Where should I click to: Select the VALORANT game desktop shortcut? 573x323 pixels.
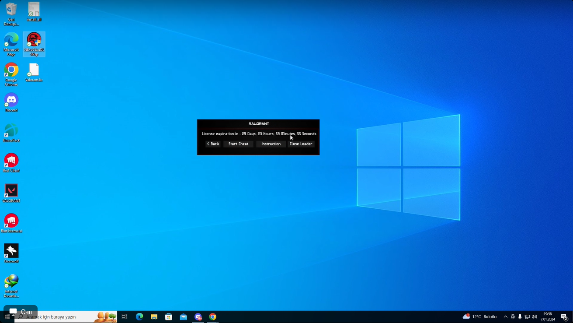11,193
